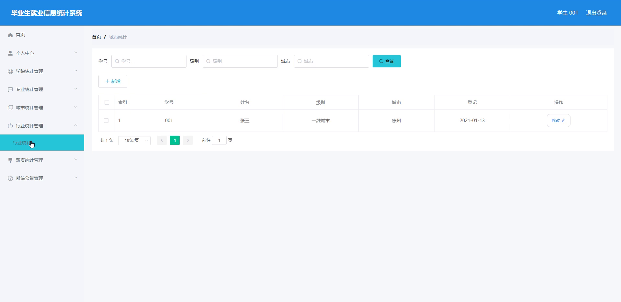This screenshot has height=302, width=621.
Task: Focus the 级别 search input
Action: [240, 61]
